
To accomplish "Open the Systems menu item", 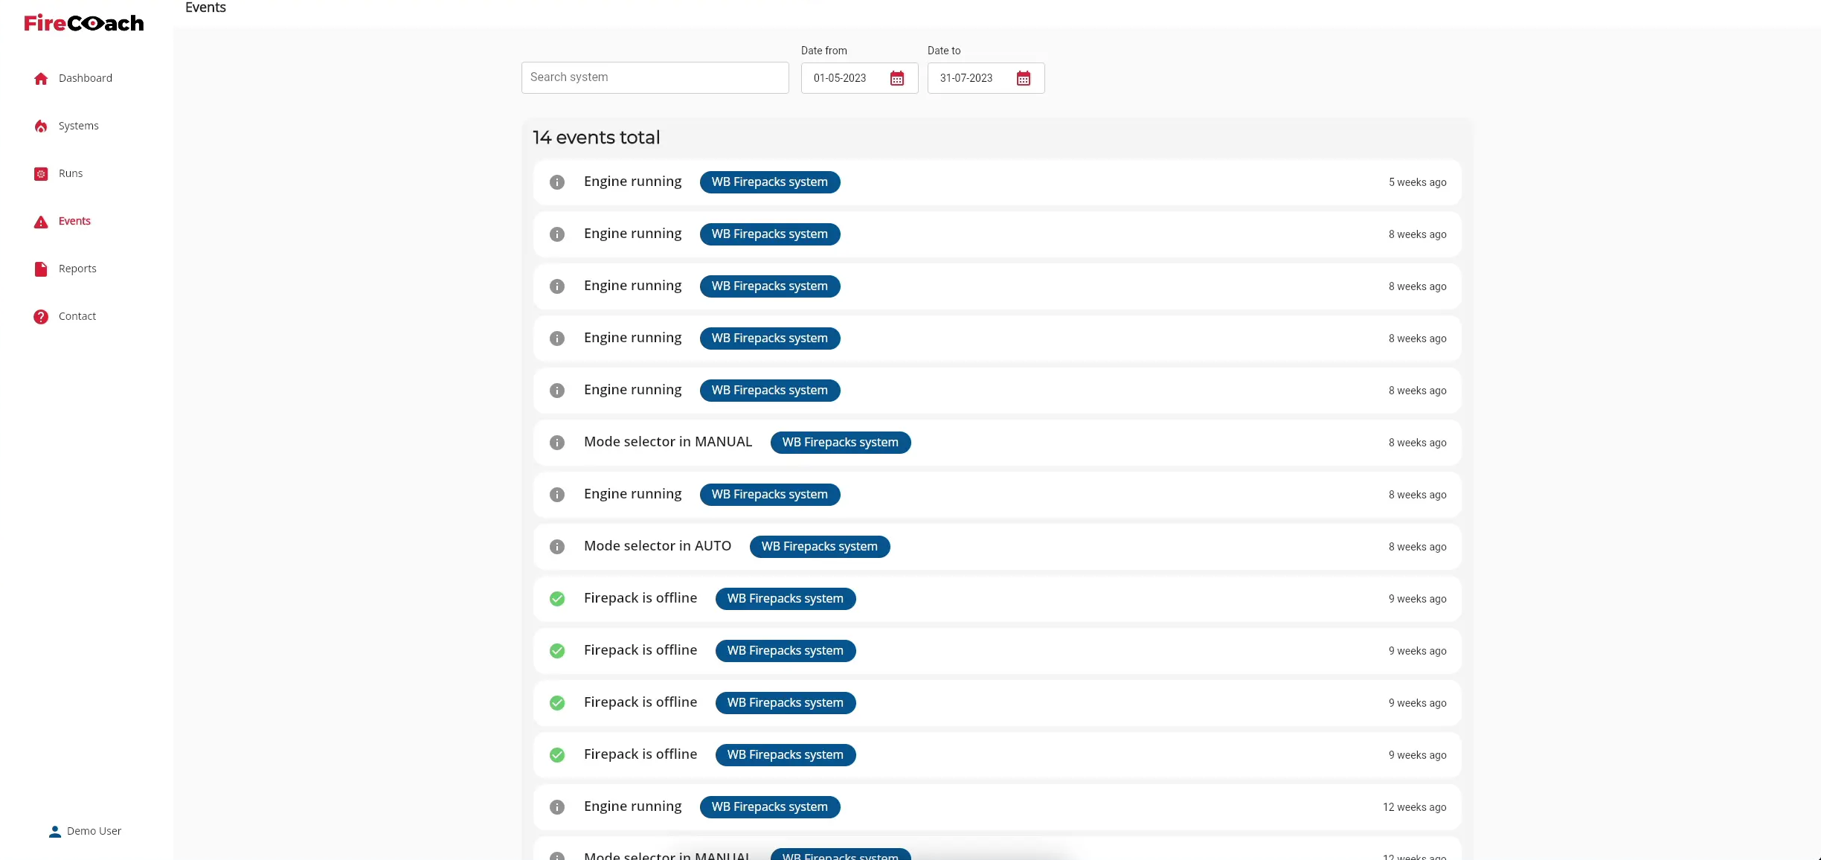I will click(x=79, y=126).
